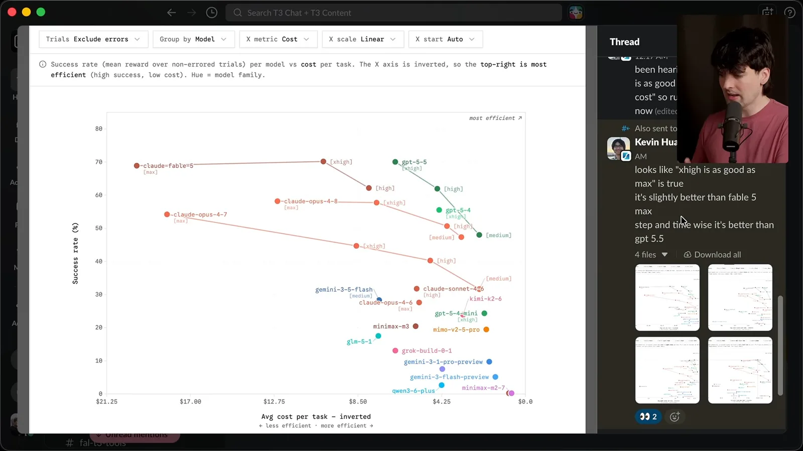The image size is (803, 451).
Task: Open the X metric Cost dropdown
Action: click(278, 39)
